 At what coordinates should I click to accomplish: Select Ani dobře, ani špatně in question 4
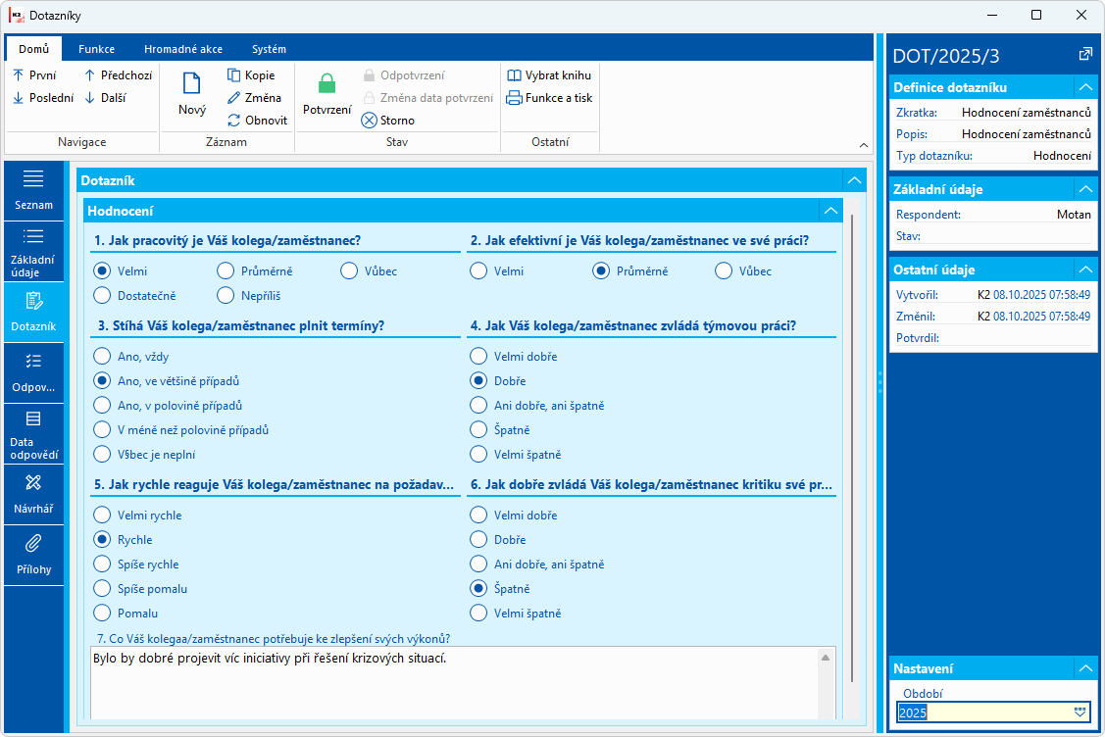(478, 405)
